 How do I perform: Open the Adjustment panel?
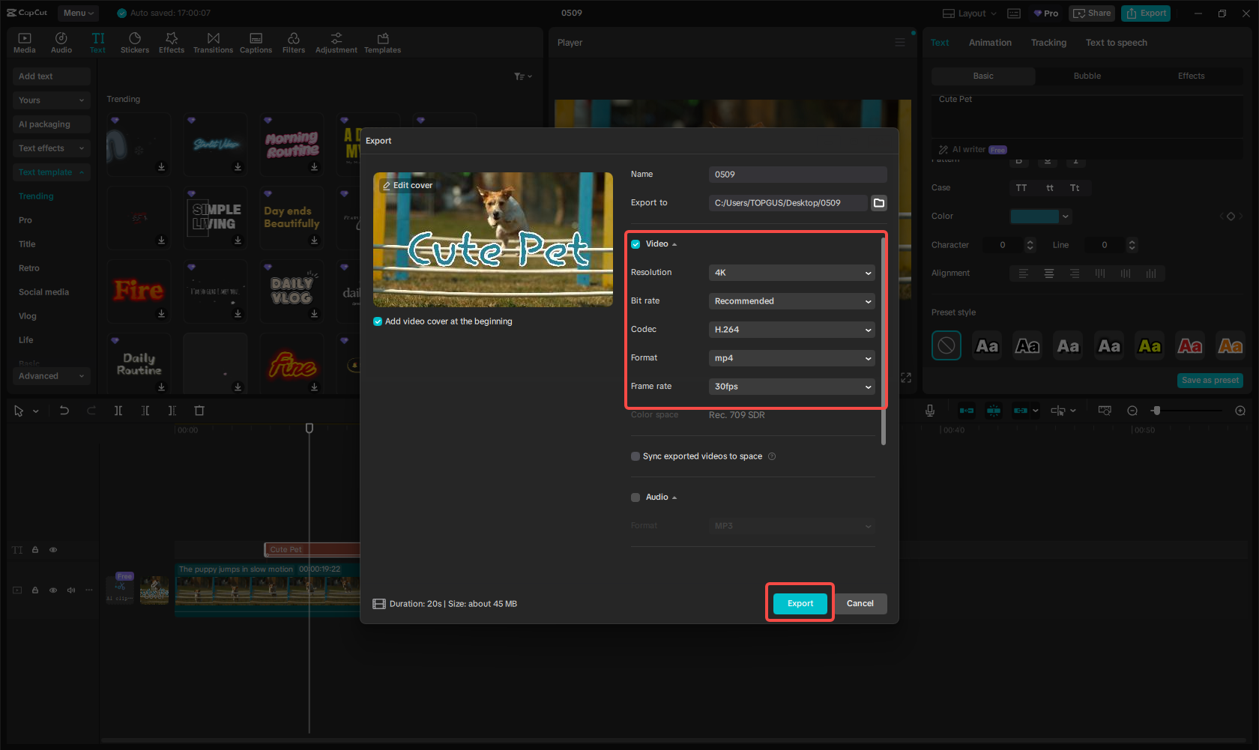336,42
